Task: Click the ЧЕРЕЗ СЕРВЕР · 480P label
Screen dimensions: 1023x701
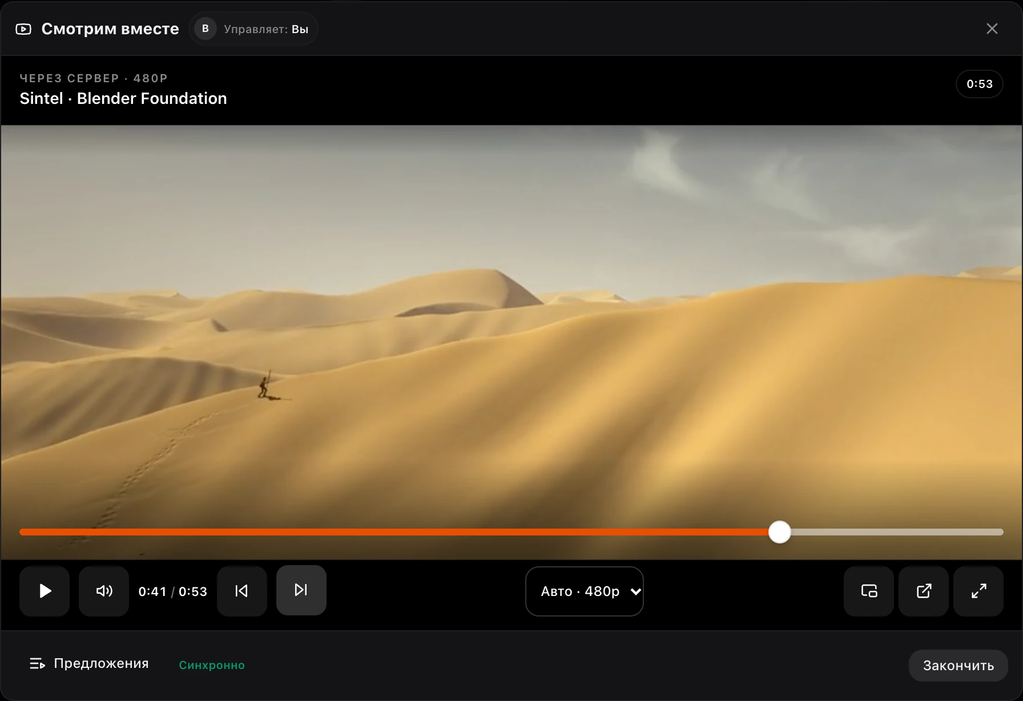Action: pyautogui.click(x=94, y=78)
